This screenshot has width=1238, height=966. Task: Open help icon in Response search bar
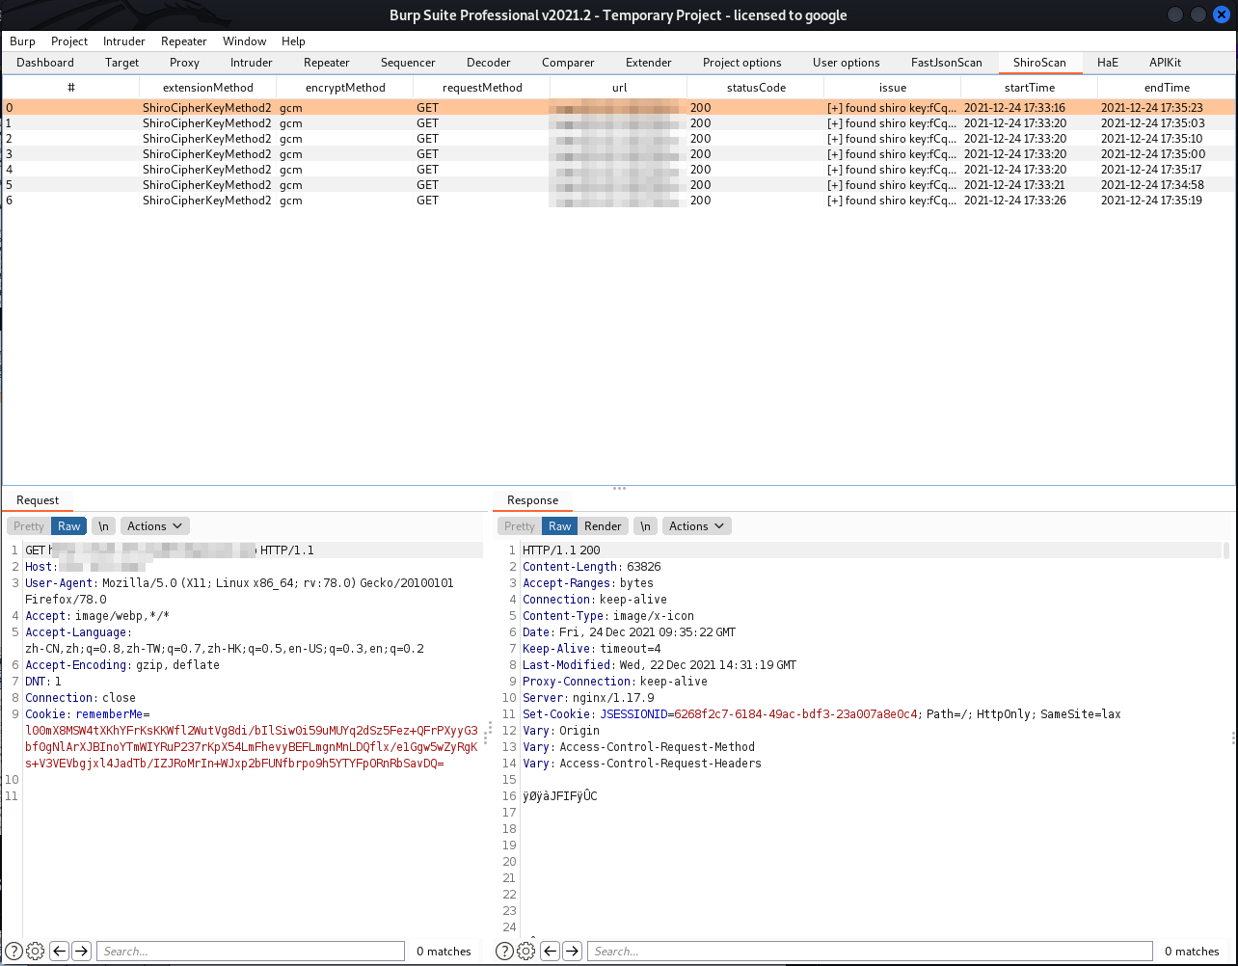click(x=505, y=951)
